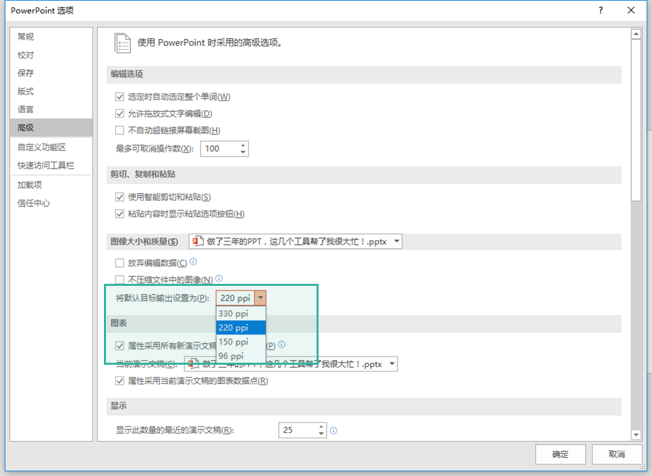Image resolution: width=652 pixels, height=476 pixels.
Task: Toggle 属性采用所有新演示文稿 checkbox
Action: 119,346
